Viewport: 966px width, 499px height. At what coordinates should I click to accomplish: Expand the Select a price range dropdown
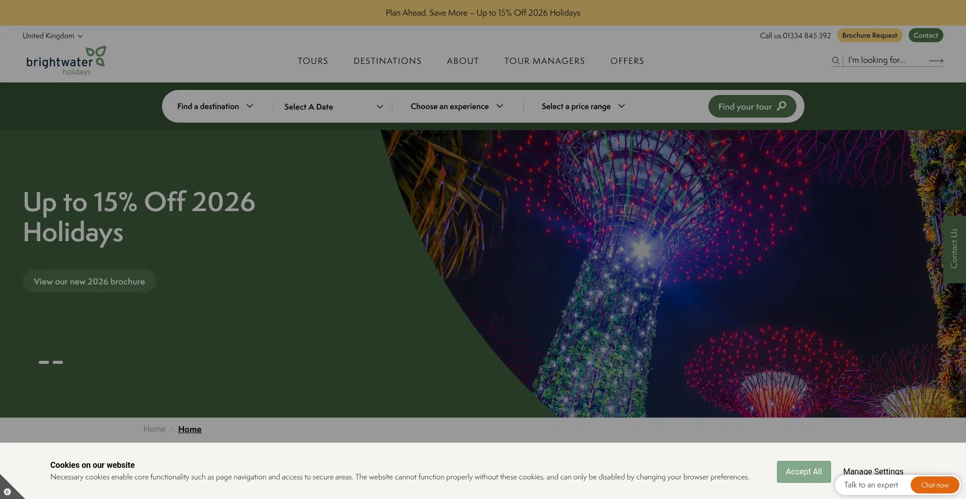click(x=583, y=107)
